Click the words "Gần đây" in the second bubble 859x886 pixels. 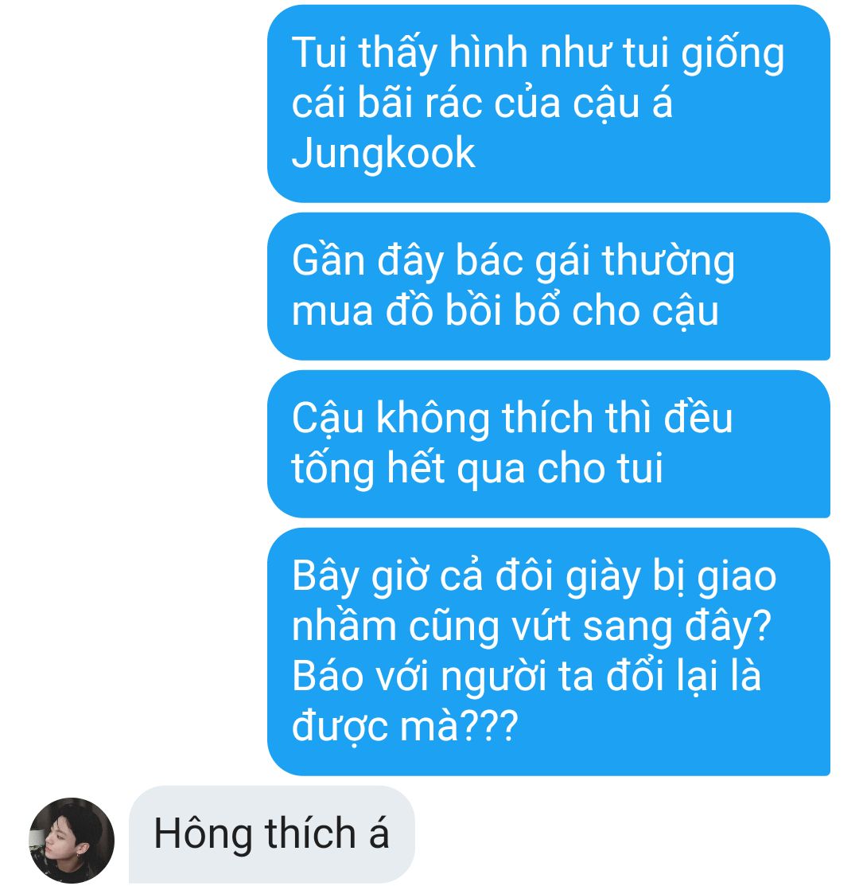point(368,261)
